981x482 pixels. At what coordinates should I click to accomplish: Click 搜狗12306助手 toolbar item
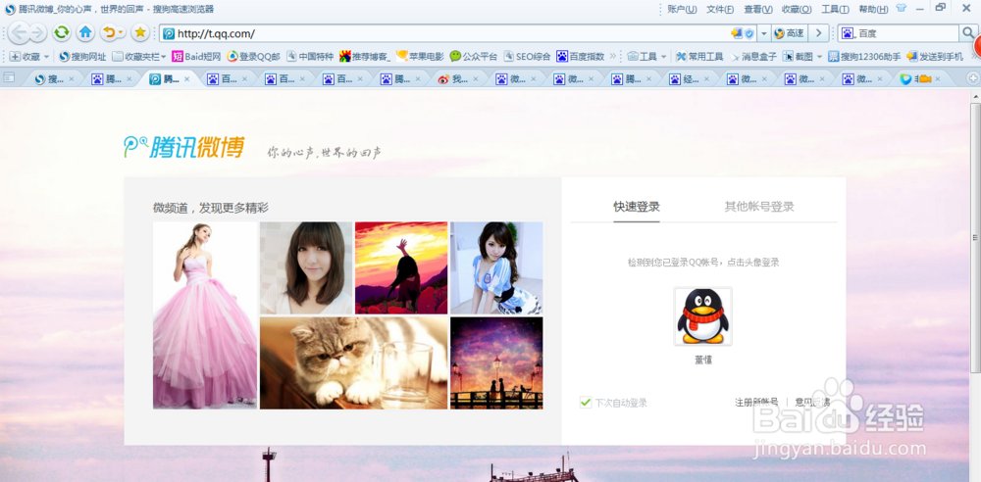click(x=864, y=56)
